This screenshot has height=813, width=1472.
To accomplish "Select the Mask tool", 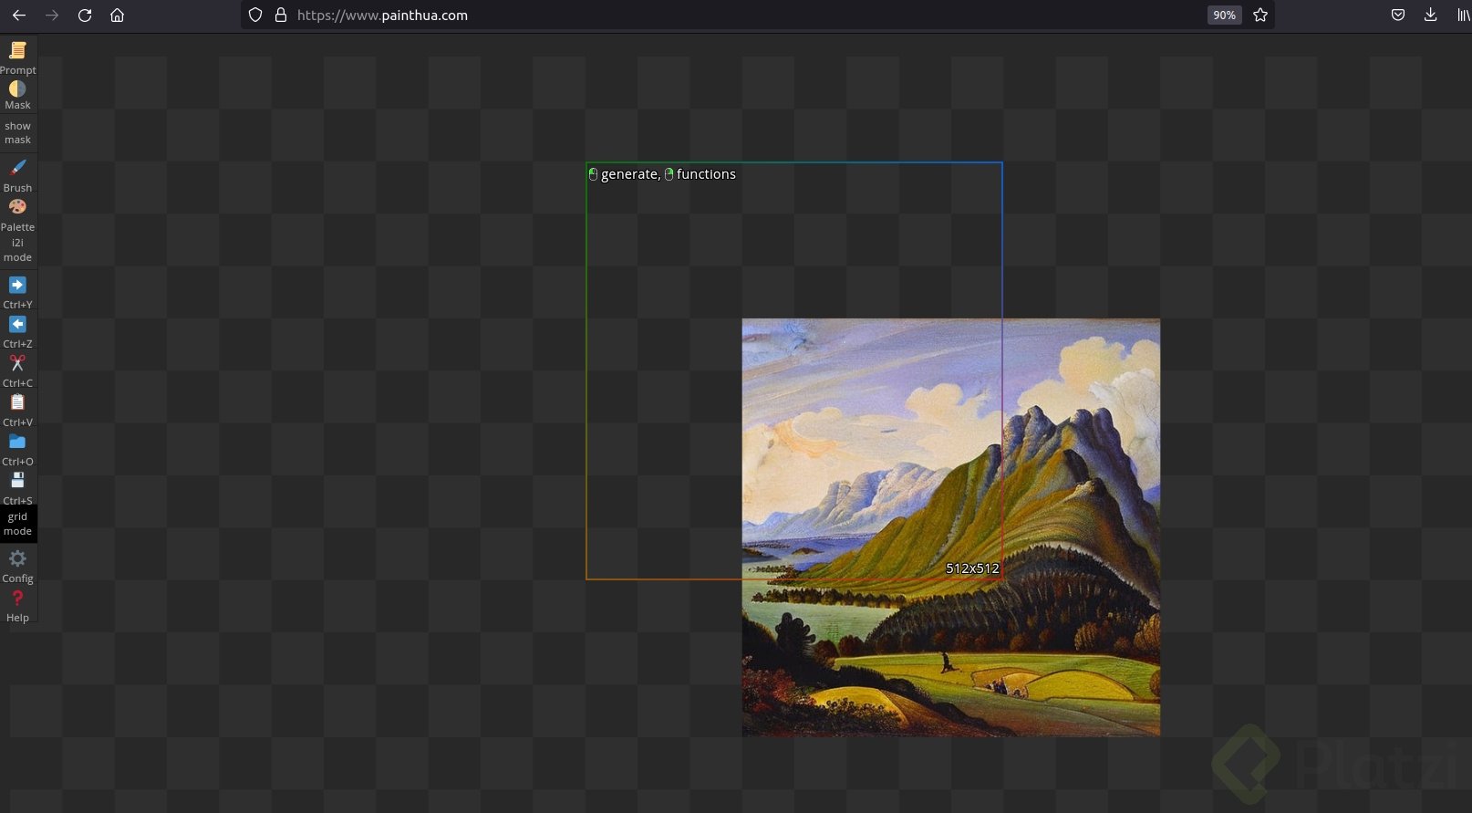I will (17, 95).
